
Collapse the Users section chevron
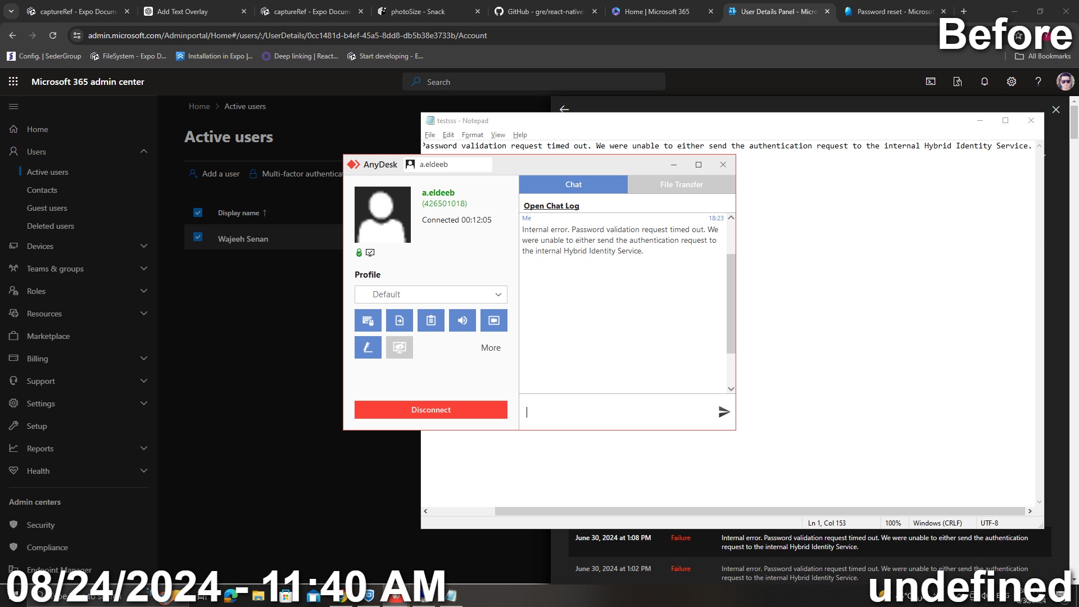click(x=144, y=151)
